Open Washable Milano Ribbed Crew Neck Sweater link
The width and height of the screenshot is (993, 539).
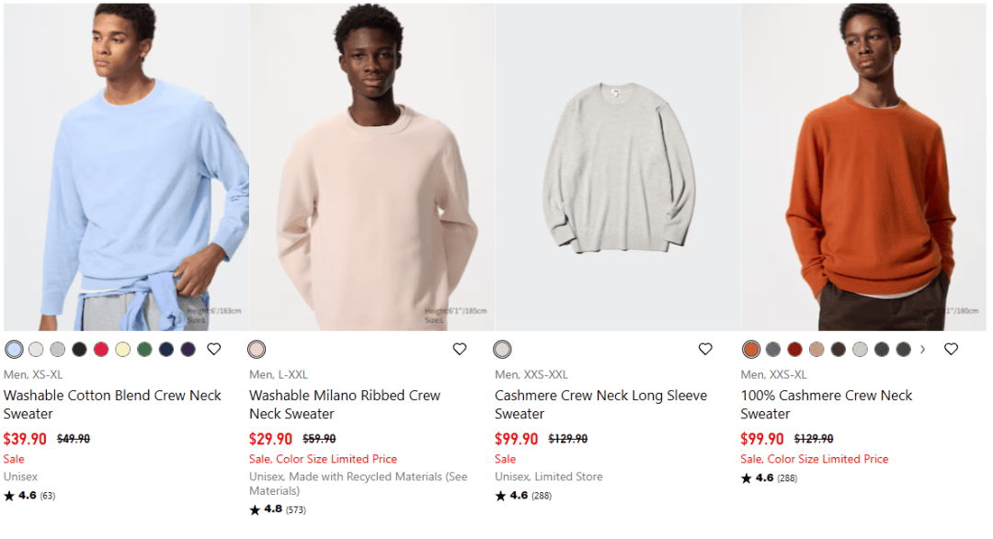point(345,404)
